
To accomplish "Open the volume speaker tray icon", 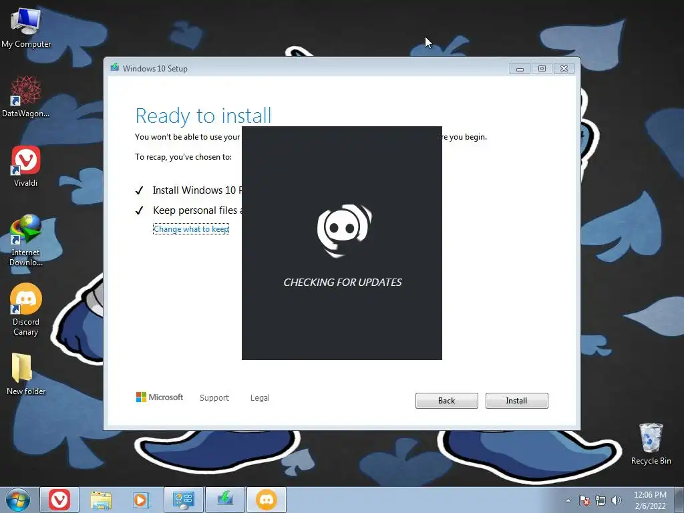I will [617, 500].
